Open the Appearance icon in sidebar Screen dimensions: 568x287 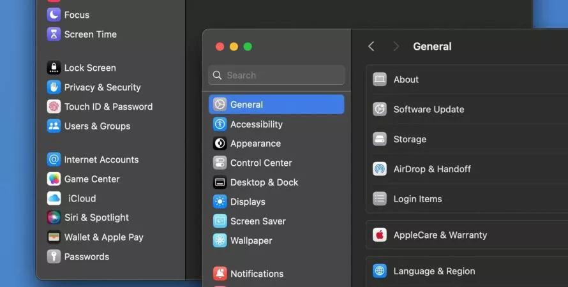220,143
